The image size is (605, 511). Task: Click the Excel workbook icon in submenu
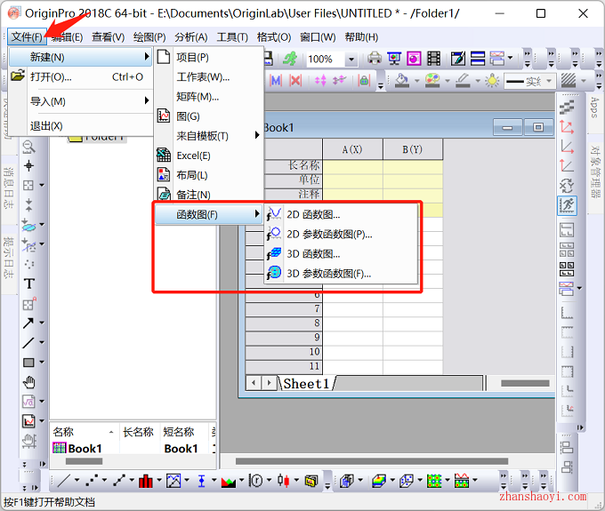tap(164, 155)
